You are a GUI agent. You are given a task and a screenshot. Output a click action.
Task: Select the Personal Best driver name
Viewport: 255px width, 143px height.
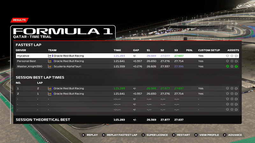26,61
